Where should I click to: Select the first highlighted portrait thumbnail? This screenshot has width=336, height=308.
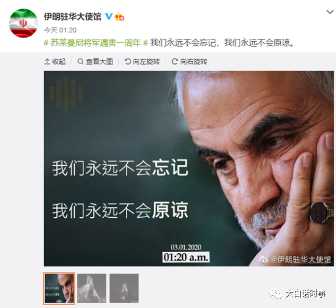tap(59, 288)
